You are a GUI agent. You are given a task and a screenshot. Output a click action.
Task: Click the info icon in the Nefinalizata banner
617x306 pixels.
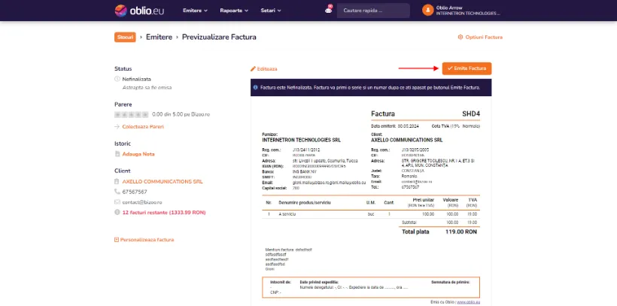tap(255, 87)
